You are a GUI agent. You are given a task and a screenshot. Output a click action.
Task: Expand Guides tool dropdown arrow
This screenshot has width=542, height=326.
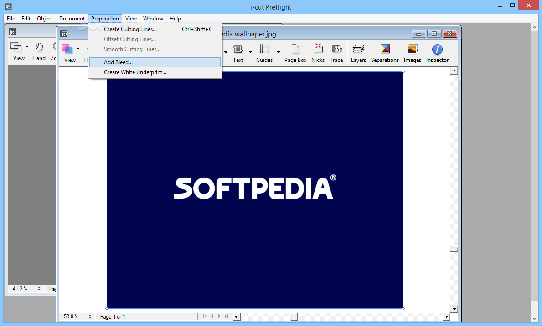tap(279, 52)
